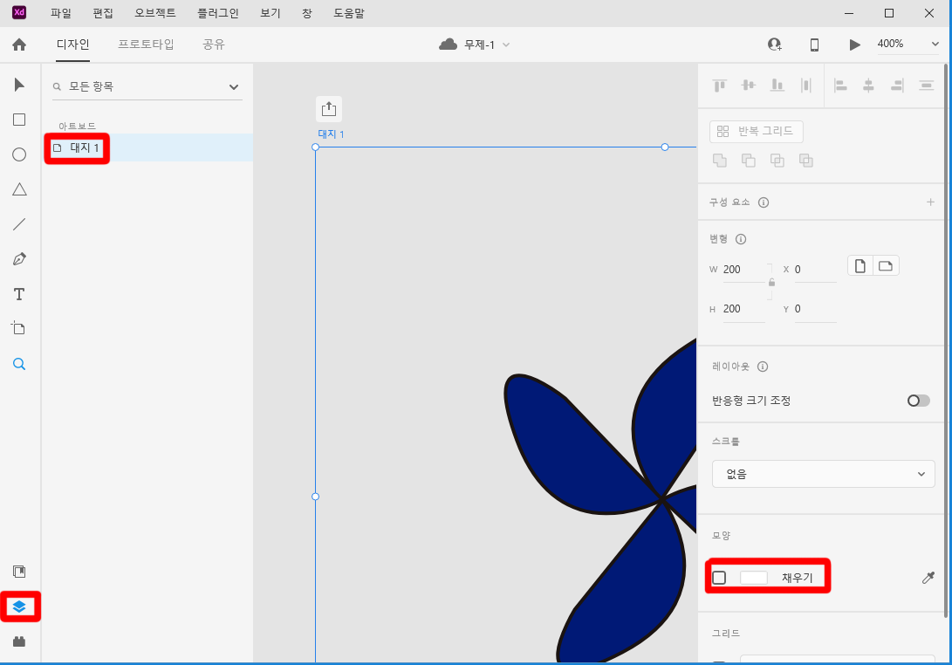952x665 pixels.
Task: Open the Layers panel icon at bottom left
Action: pos(19,607)
